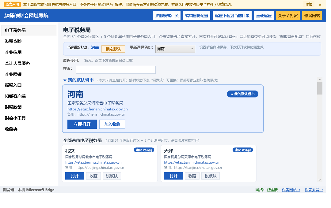This screenshot has width=331, height=208.
Task: Click 国家税务总局河南省电子税务局 text
Action: pos(95,103)
